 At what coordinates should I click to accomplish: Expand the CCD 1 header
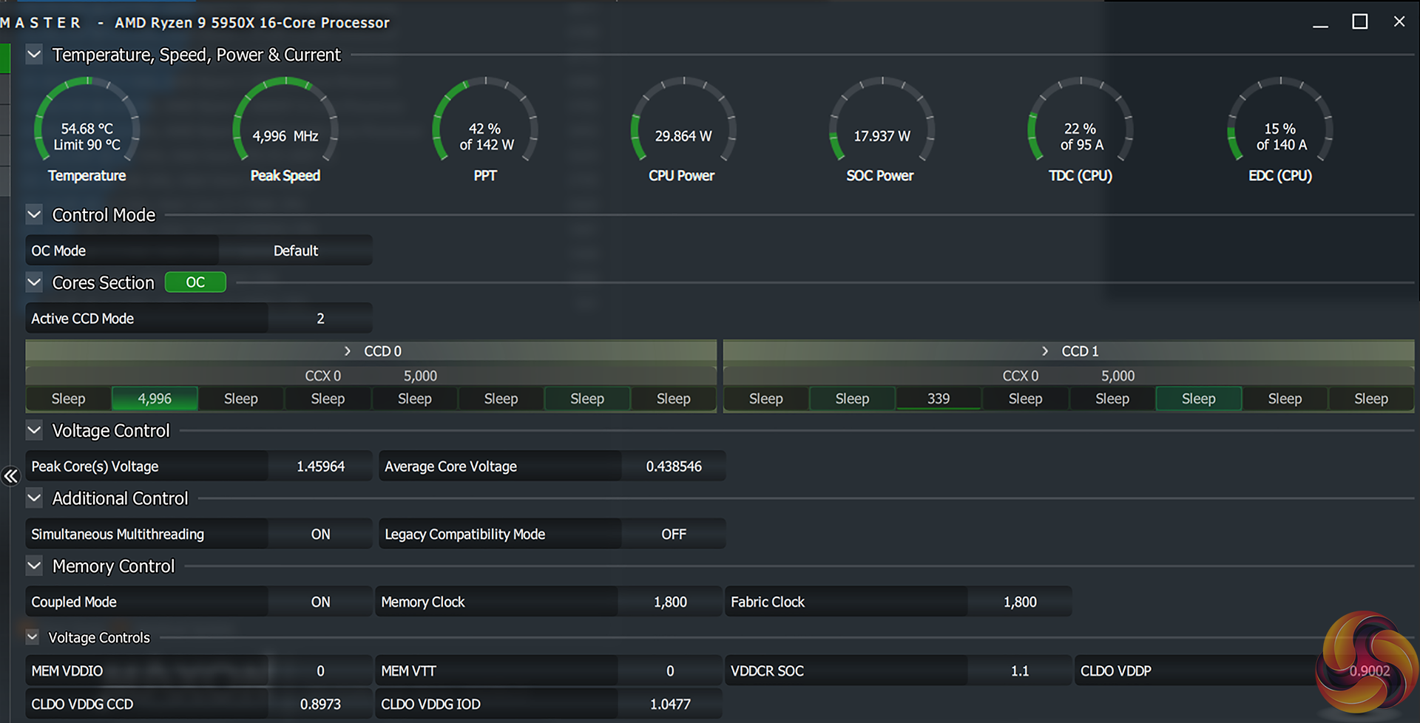(1045, 351)
